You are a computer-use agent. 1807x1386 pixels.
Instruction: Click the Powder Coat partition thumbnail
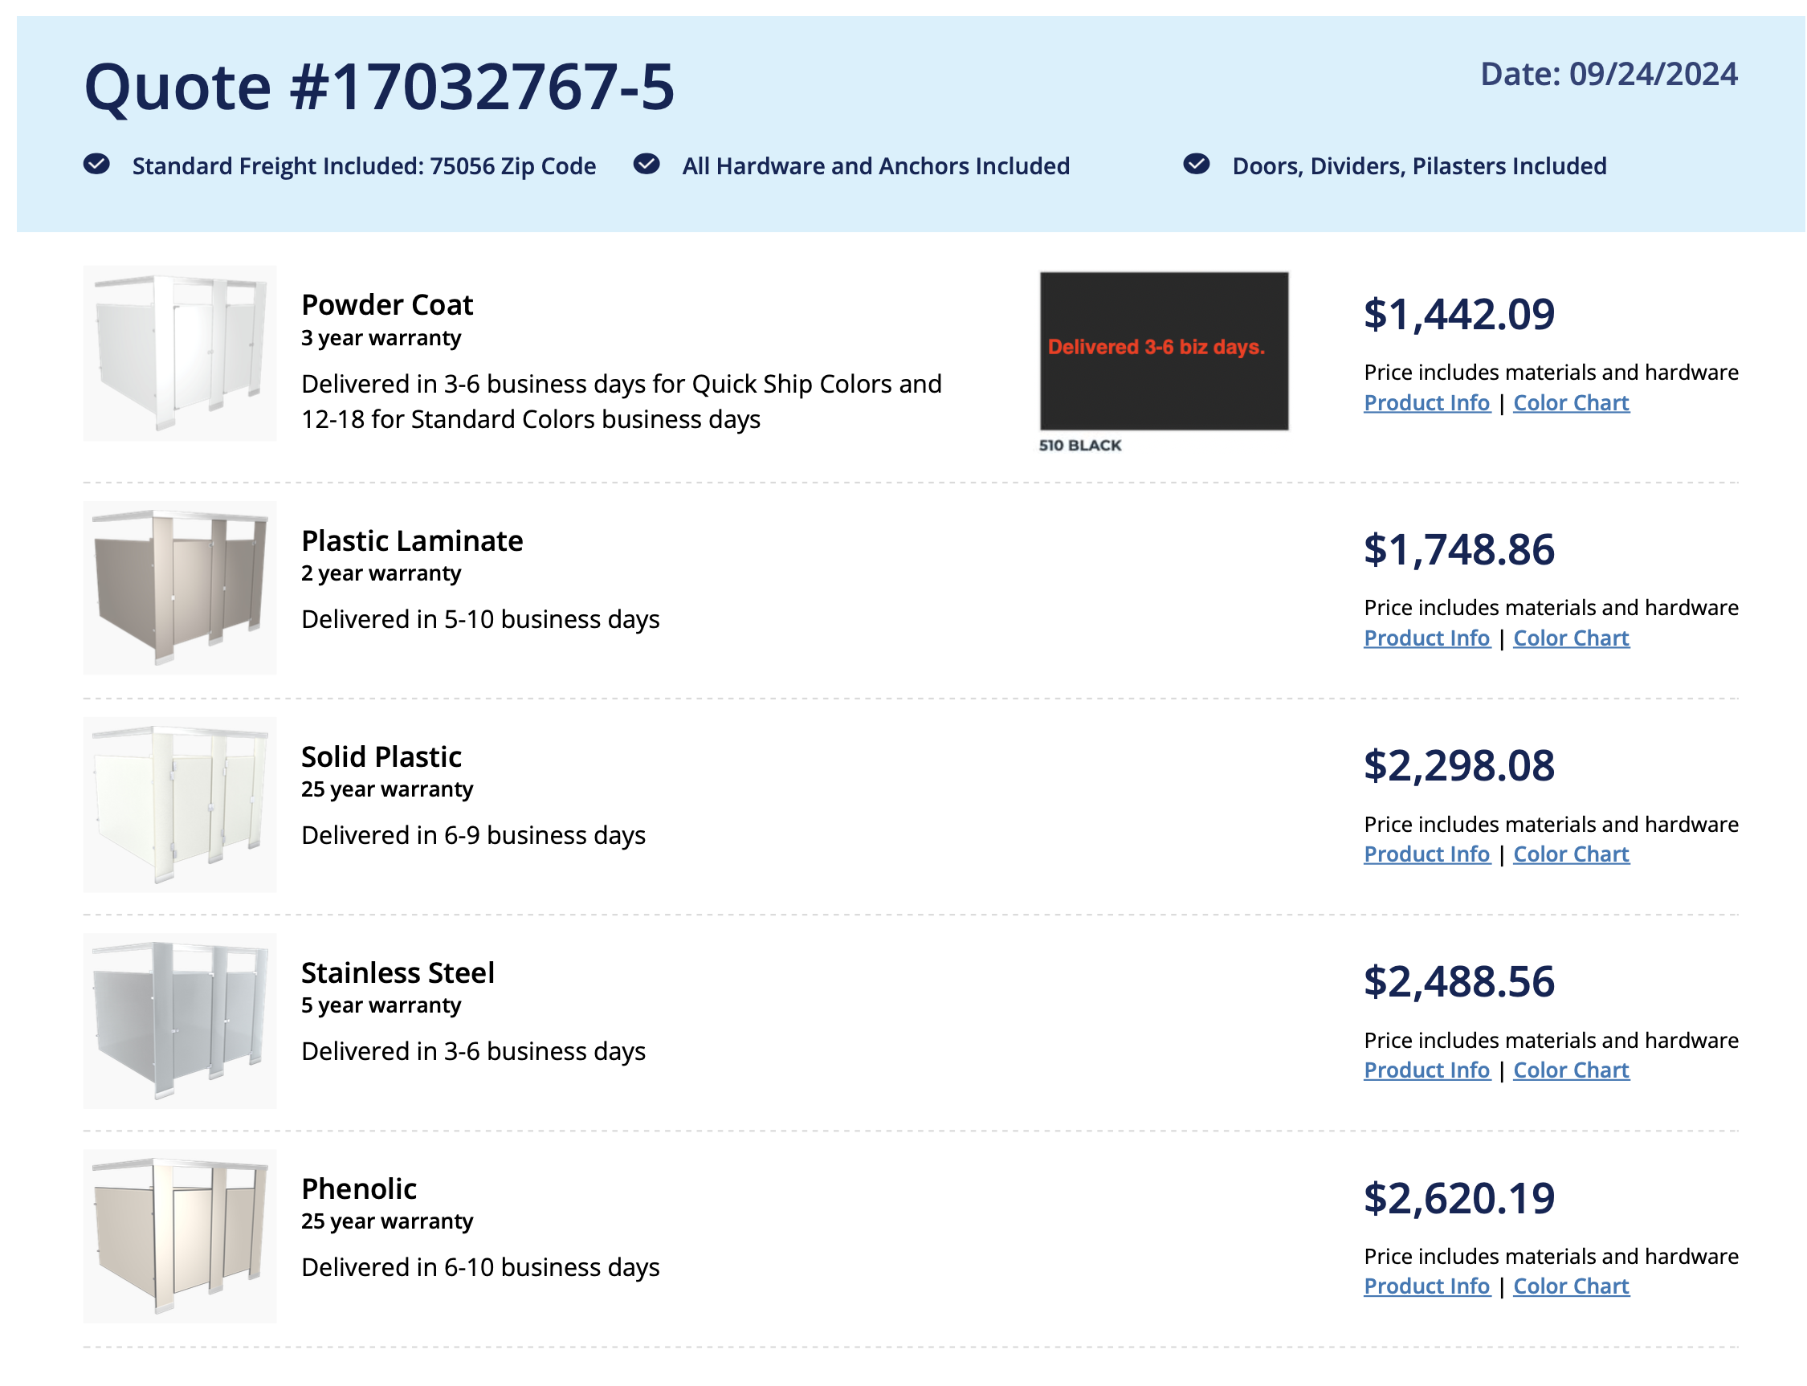point(179,353)
